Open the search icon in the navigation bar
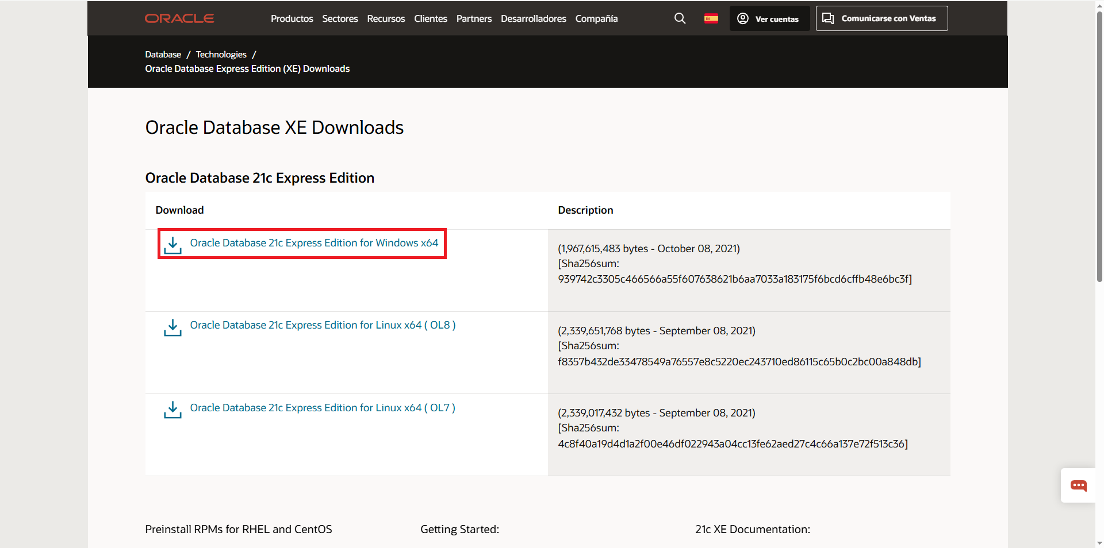 click(680, 18)
